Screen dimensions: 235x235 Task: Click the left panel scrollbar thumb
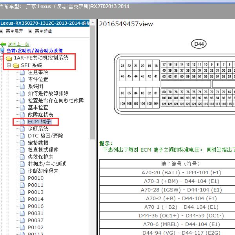coord(93,82)
